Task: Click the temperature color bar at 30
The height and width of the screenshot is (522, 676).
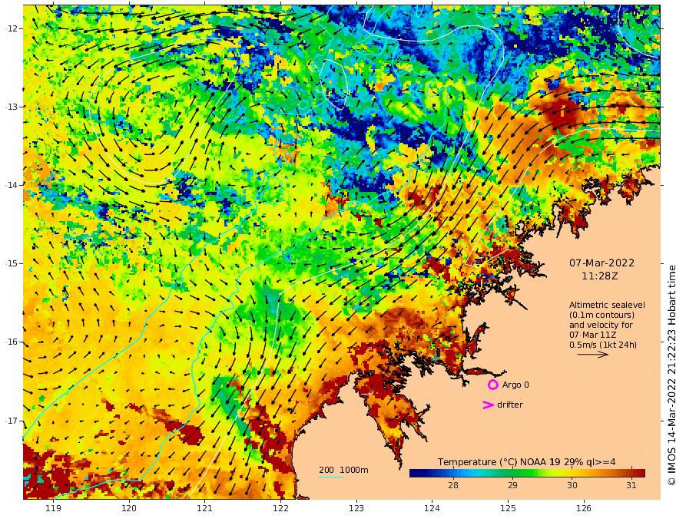Action: [x=572, y=474]
